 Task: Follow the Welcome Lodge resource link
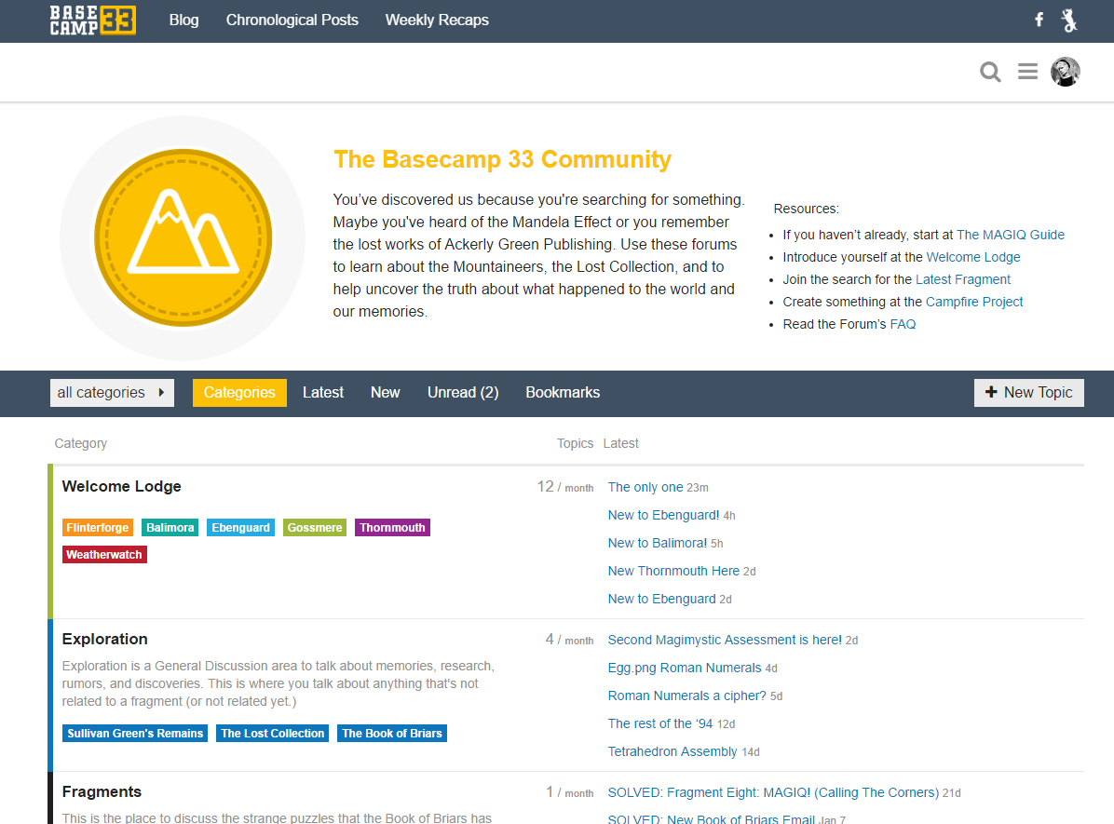tap(973, 257)
